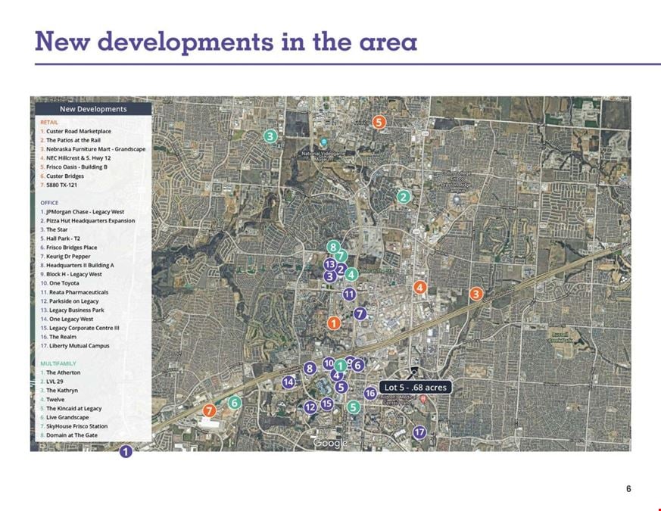The image size is (661, 511).
Task: Click purple office marker 1
Action: [x=126, y=451]
